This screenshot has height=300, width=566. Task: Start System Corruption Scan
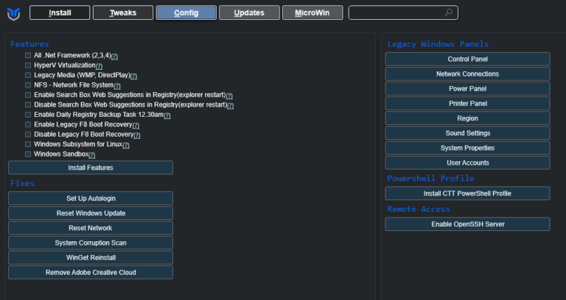coord(91,243)
